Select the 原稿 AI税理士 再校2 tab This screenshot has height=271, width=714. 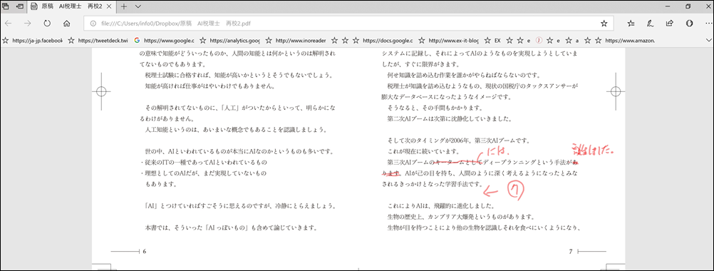(71, 7)
